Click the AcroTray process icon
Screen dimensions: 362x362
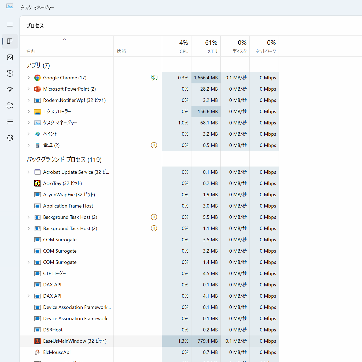pyautogui.click(x=38, y=183)
